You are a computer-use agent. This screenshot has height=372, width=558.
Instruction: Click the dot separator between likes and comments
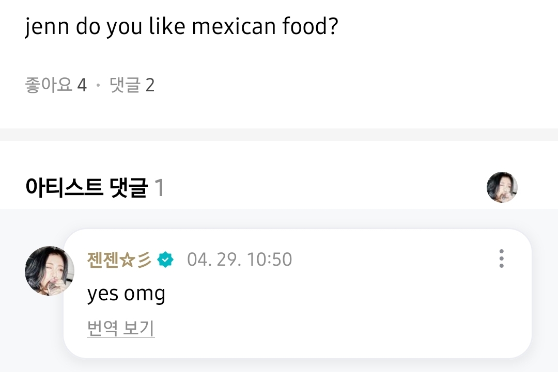98,86
